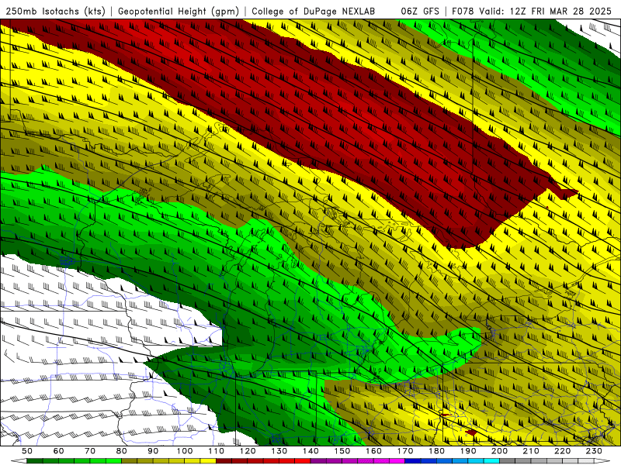Click the "06Z GFS" model run label
Screen dimensions: 621x465
click(420, 12)
